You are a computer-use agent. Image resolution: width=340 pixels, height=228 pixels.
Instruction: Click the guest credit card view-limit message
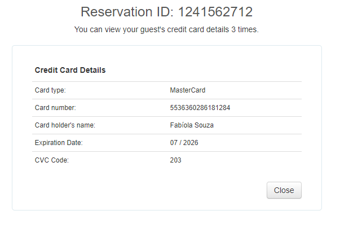(x=166, y=29)
